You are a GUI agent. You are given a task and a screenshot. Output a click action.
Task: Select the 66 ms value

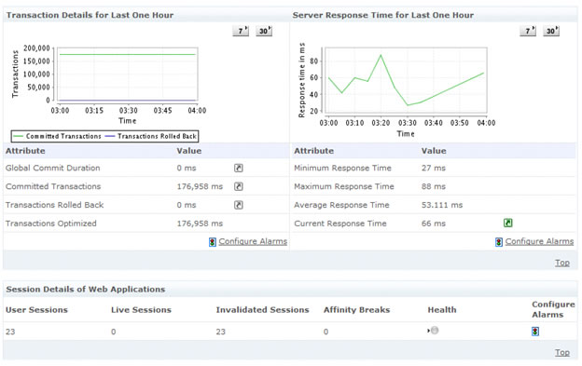pos(433,224)
